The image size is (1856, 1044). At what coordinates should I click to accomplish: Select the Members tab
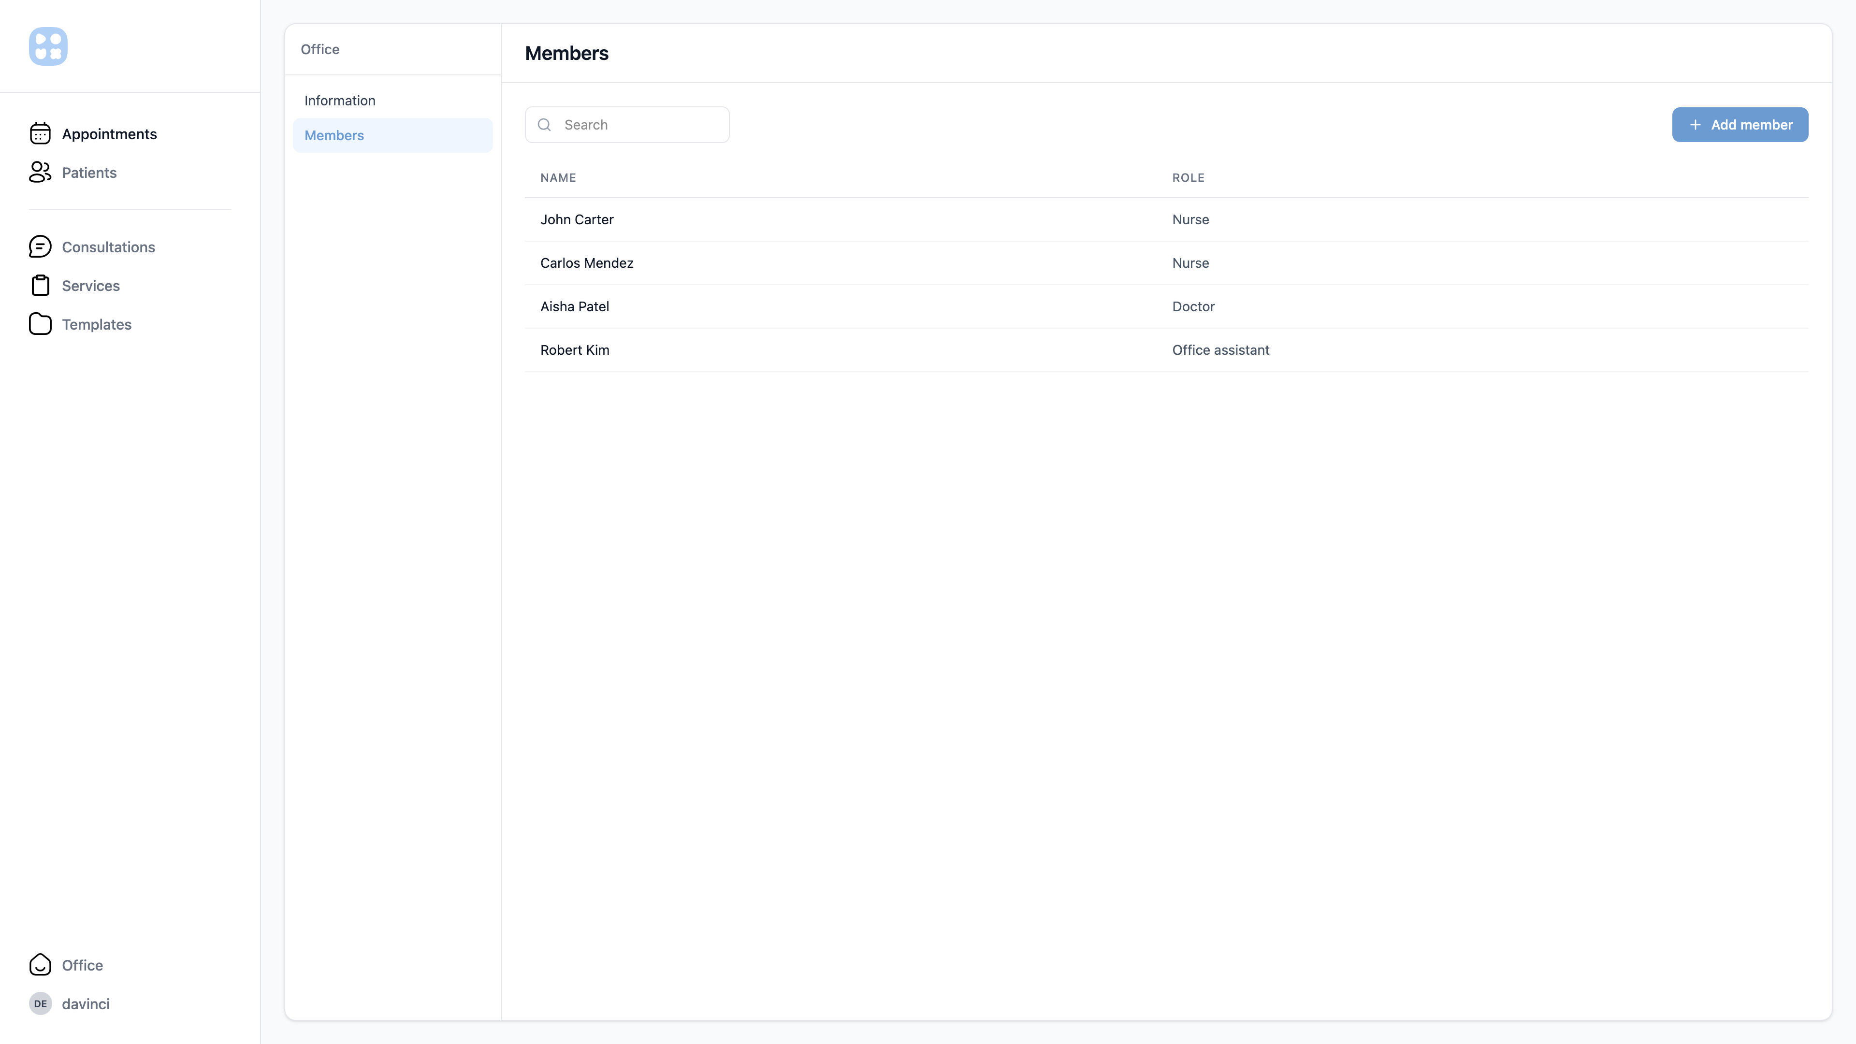pos(334,135)
